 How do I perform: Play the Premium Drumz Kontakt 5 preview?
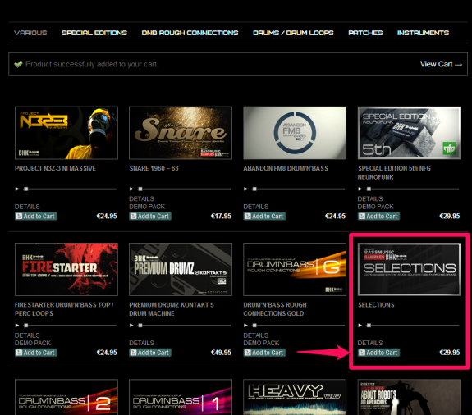[131, 326]
